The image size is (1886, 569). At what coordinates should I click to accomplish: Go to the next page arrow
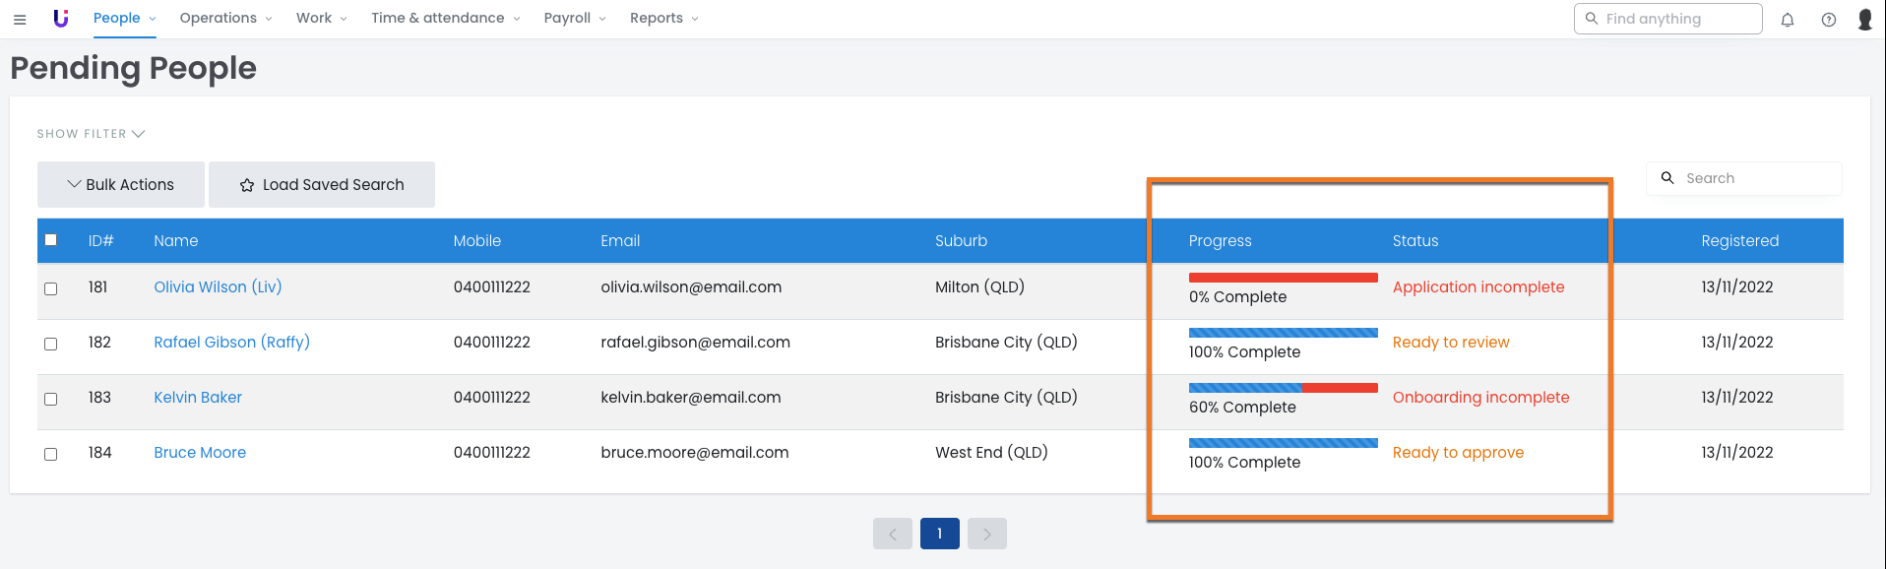coord(986,534)
